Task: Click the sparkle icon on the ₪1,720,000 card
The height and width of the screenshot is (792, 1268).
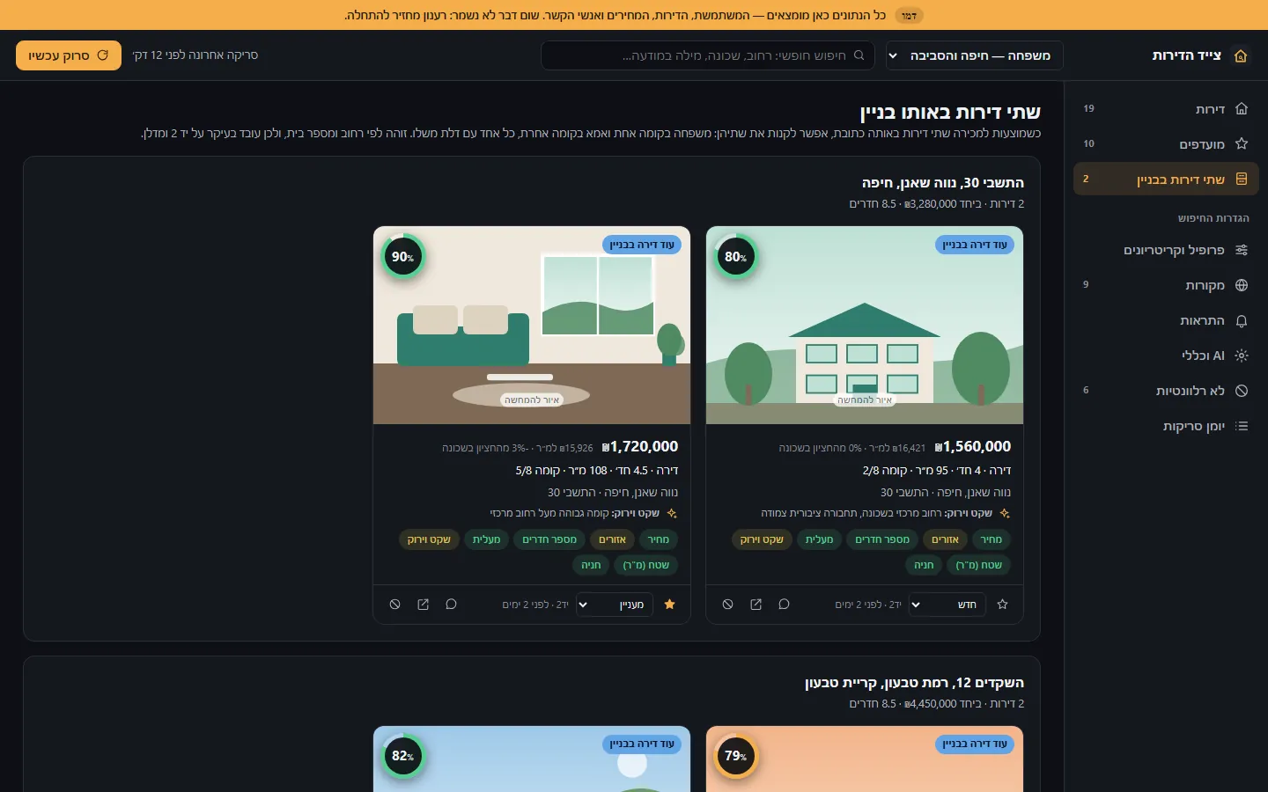Action: tap(672, 513)
